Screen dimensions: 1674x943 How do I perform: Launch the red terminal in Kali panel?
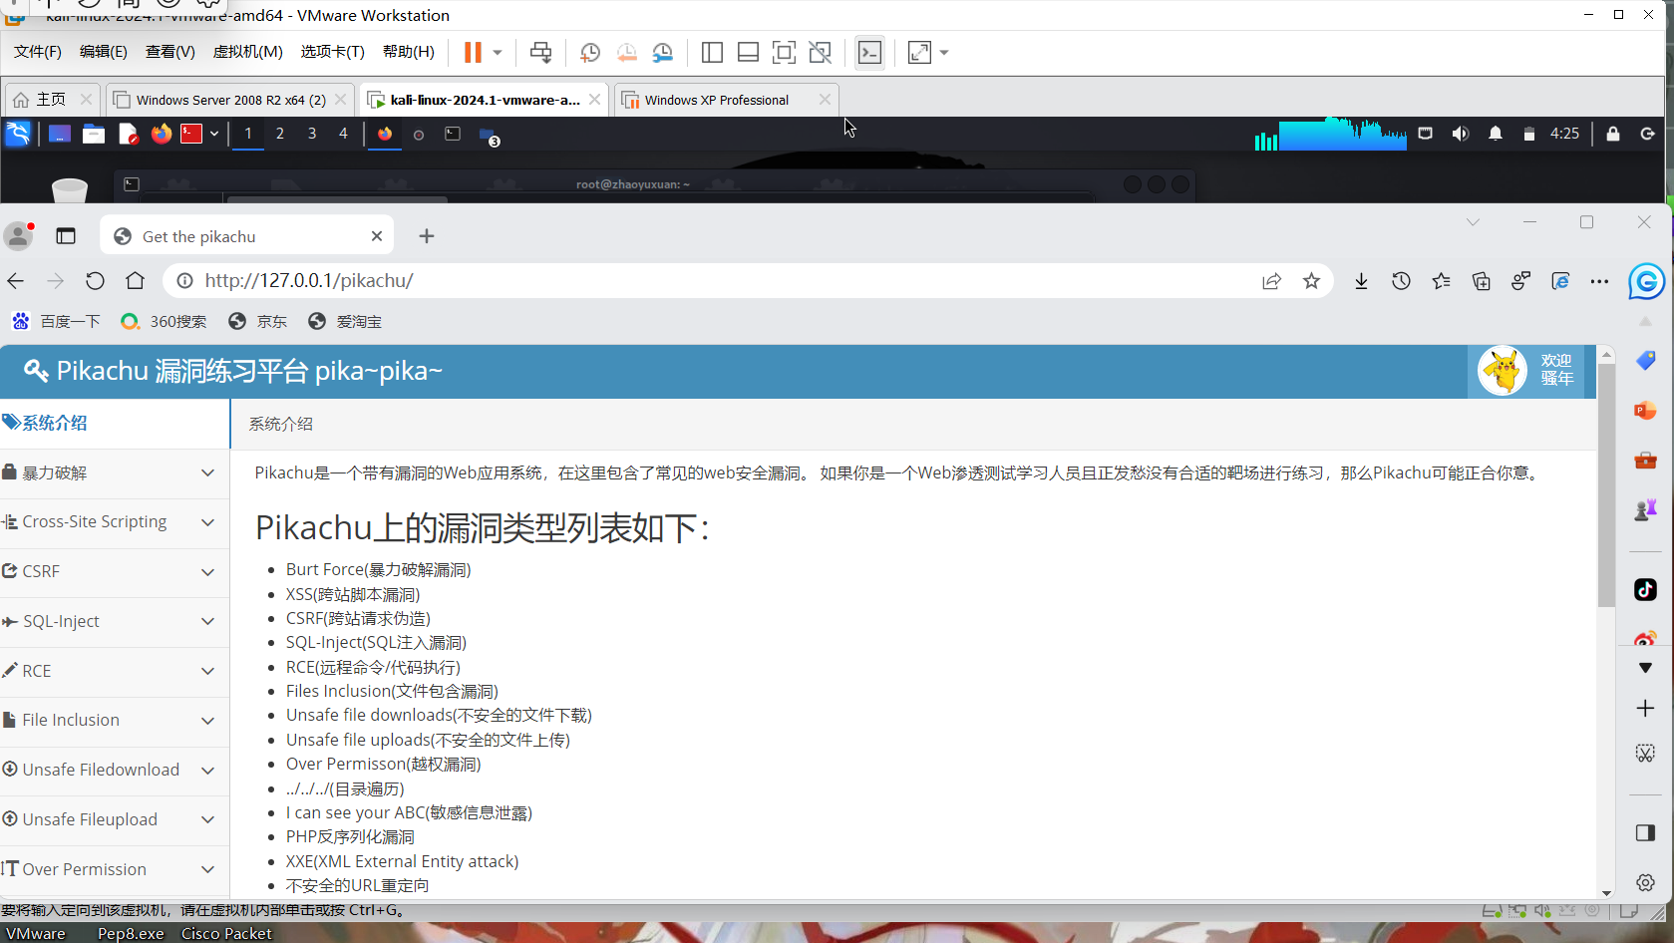[x=191, y=134]
